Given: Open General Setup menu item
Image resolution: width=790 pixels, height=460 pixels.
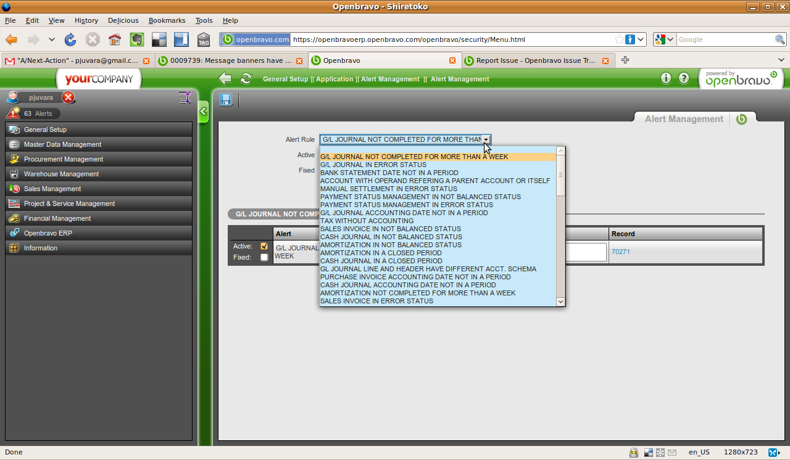Looking at the screenshot, I should tap(99, 129).
